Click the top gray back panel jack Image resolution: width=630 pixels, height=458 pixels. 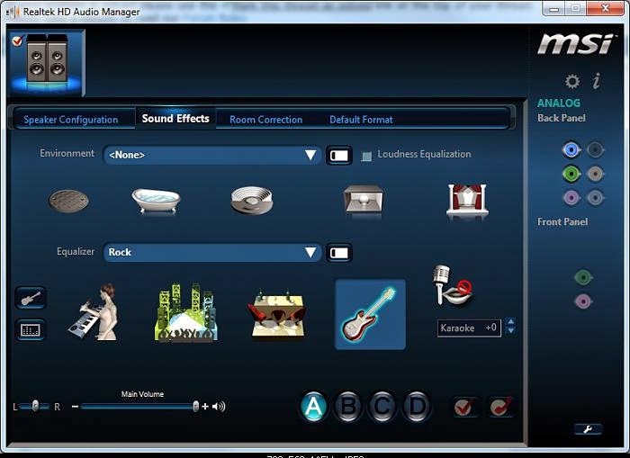[x=595, y=150]
